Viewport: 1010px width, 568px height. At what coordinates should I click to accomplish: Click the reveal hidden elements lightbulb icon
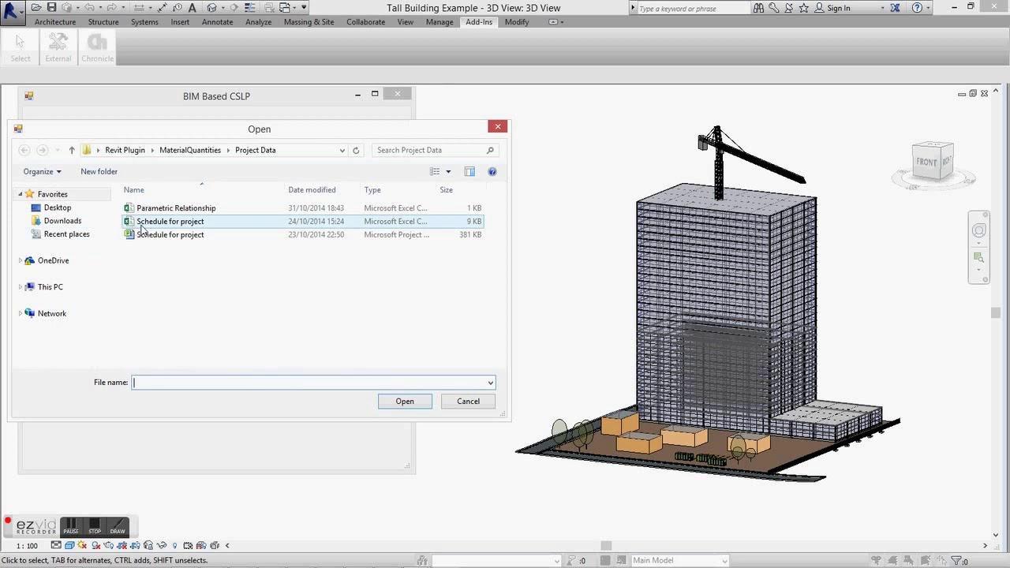click(174, 545)
